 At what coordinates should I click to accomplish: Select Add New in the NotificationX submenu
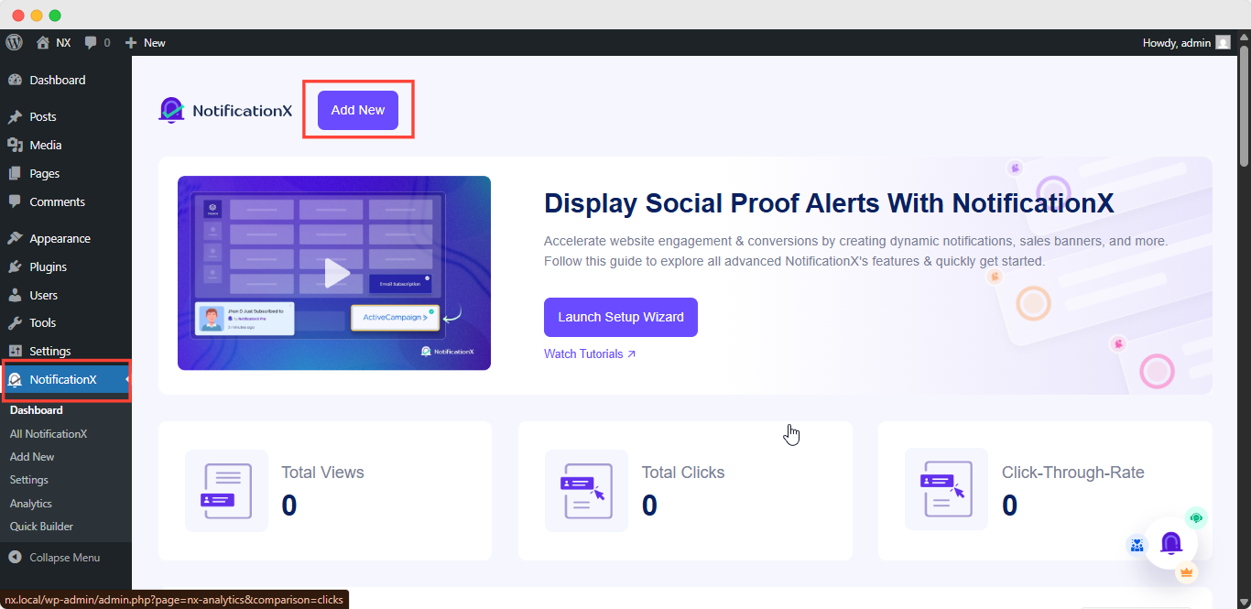click(x=32, y=457)
